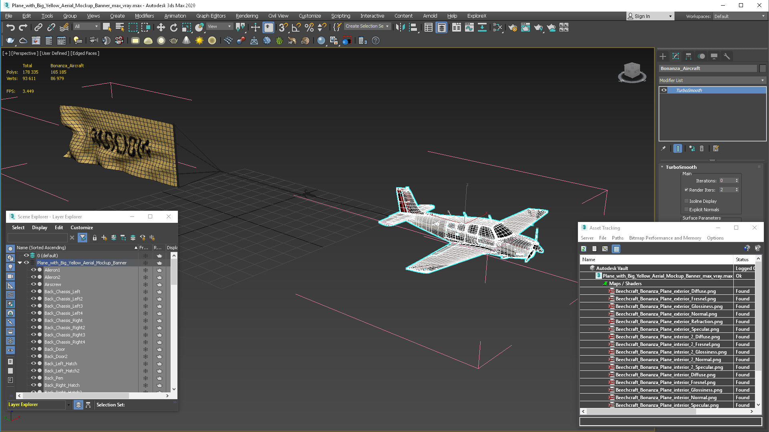Toggle visibility of Back_Door layer
Image resolution: width=769 pixels, height=432 pixels.
point(33,349)
